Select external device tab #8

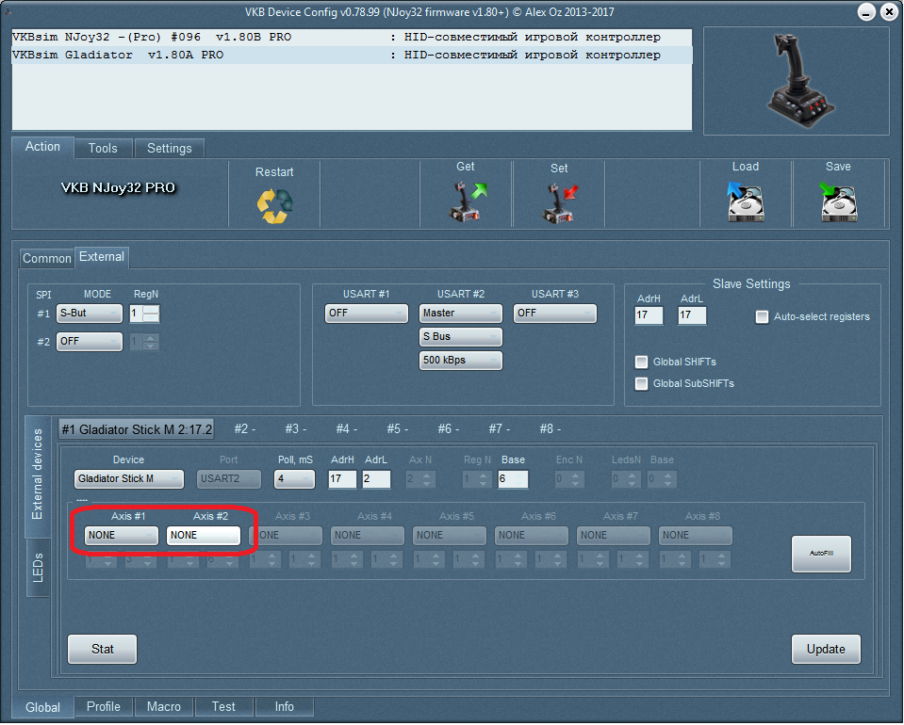tap(551, 429)
